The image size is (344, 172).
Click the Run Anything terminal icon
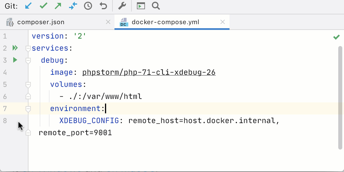[141, 6]
